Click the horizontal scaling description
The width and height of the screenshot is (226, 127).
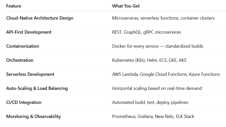point(157,88)
